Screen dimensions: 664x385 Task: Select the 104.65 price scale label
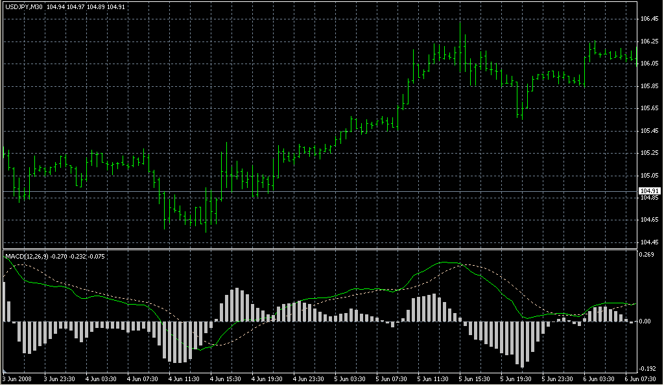[649, 220]
